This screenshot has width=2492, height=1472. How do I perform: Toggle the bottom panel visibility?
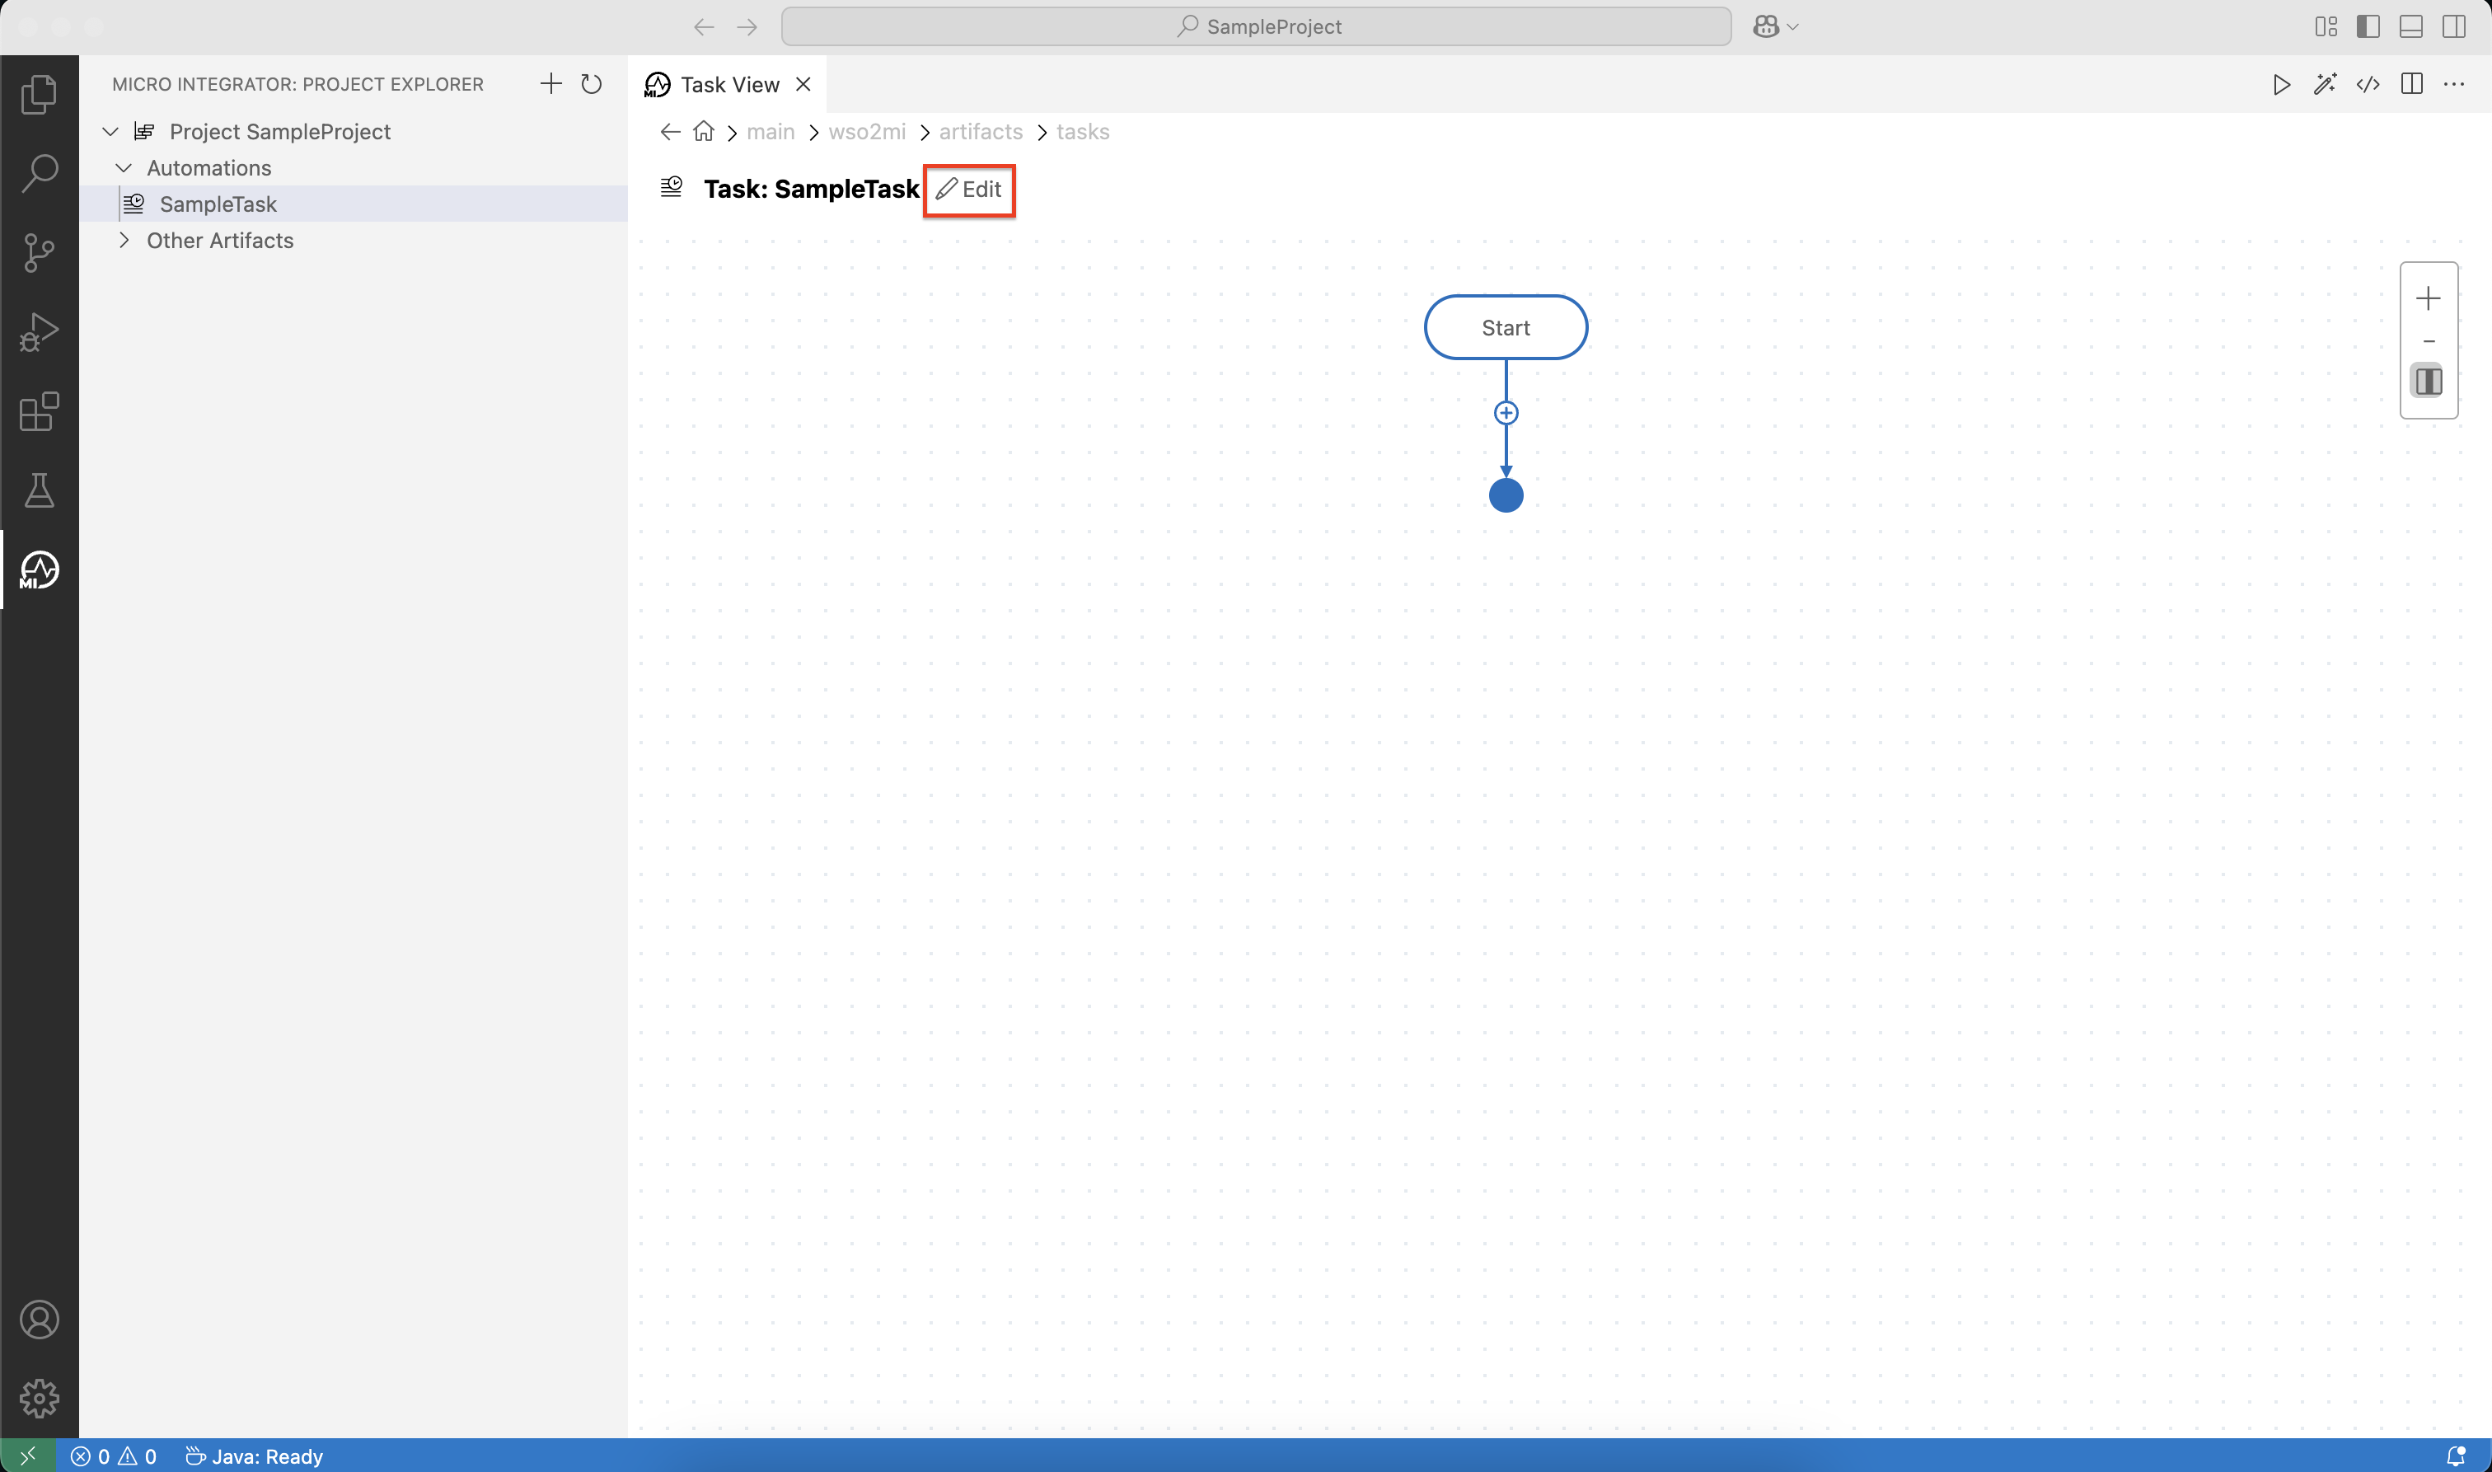click(x=2410, y=26)
